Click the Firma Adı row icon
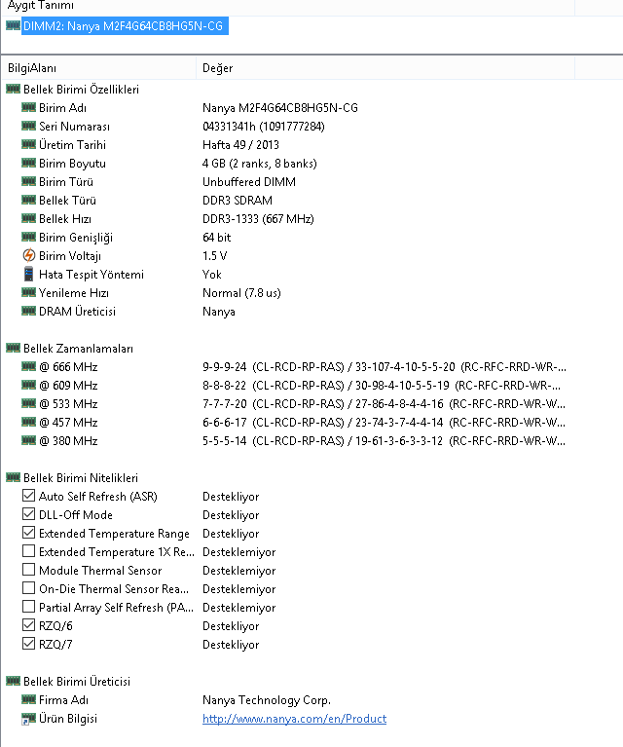The width and height of the screenshot is (623, 747). click(28, 699)
